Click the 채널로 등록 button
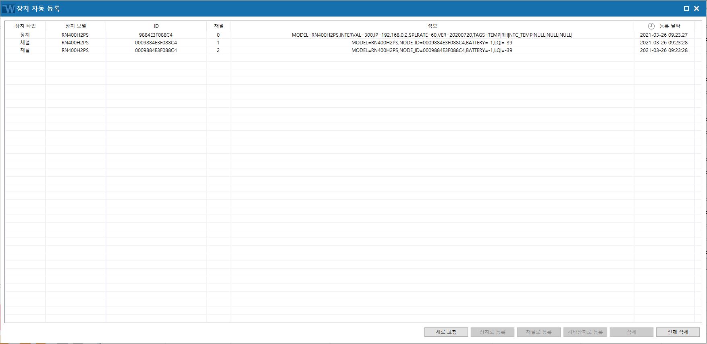This screenshot has height=344, width=707. pos(539,332)
